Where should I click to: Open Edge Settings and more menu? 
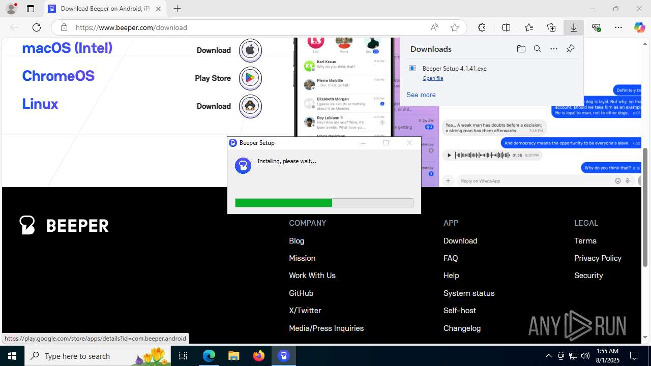click(618, 27)
